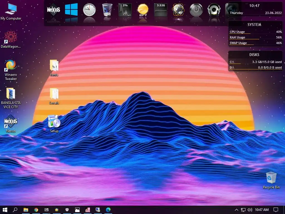Select the Locals folder on desktop
Screen dimensions: 285x214
[x=54, y=96]
